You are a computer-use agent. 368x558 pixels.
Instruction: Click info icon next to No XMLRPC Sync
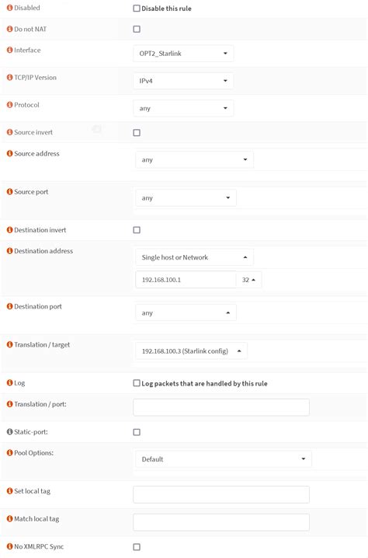[9, 546]
